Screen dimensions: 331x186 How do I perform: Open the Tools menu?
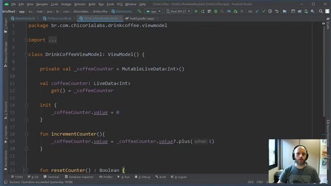tap(110, 4)
